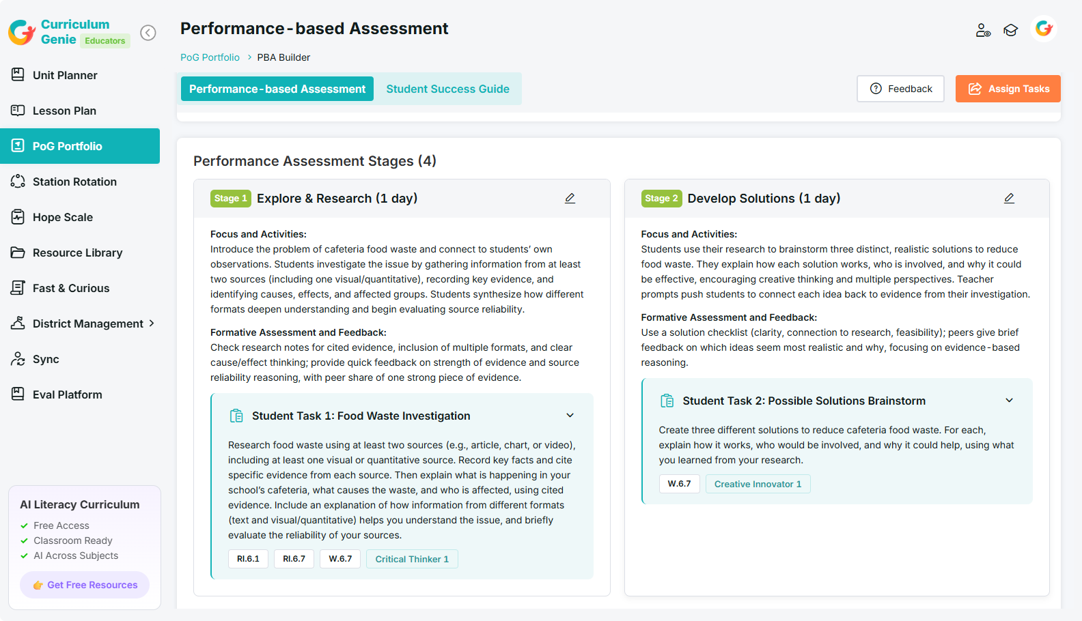
Task: Click the PoG Portfolio sidebar icon
Action: pos(18,145)
